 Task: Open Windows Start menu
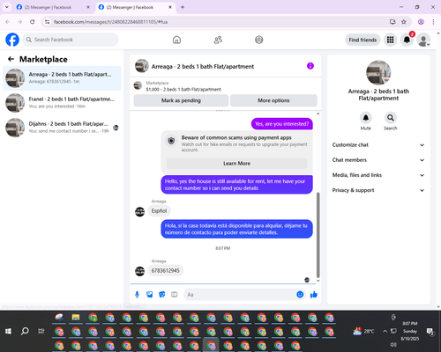pos(8,331)
